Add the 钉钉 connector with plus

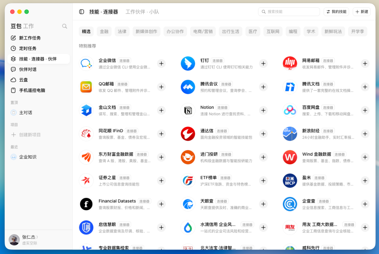(x=263, y=64)
